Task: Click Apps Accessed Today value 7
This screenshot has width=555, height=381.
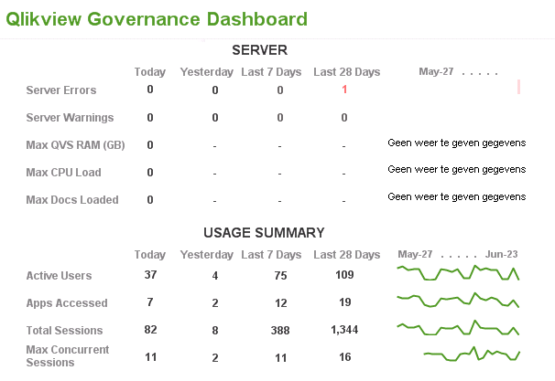Action: [150, 302]
